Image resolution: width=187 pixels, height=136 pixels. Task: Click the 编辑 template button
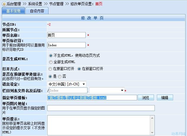(165, 98)
